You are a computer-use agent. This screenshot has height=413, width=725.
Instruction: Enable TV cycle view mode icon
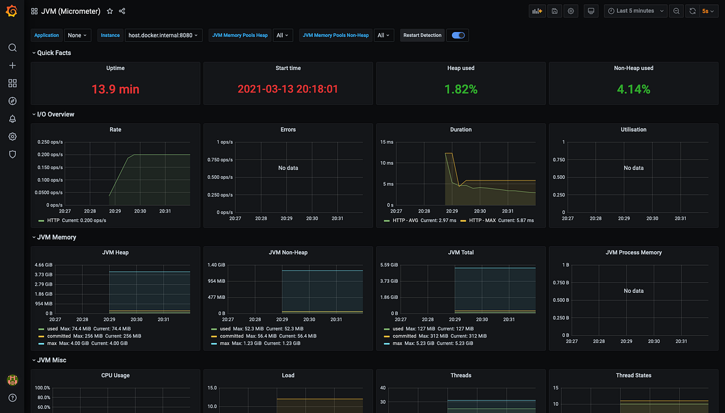590,10
